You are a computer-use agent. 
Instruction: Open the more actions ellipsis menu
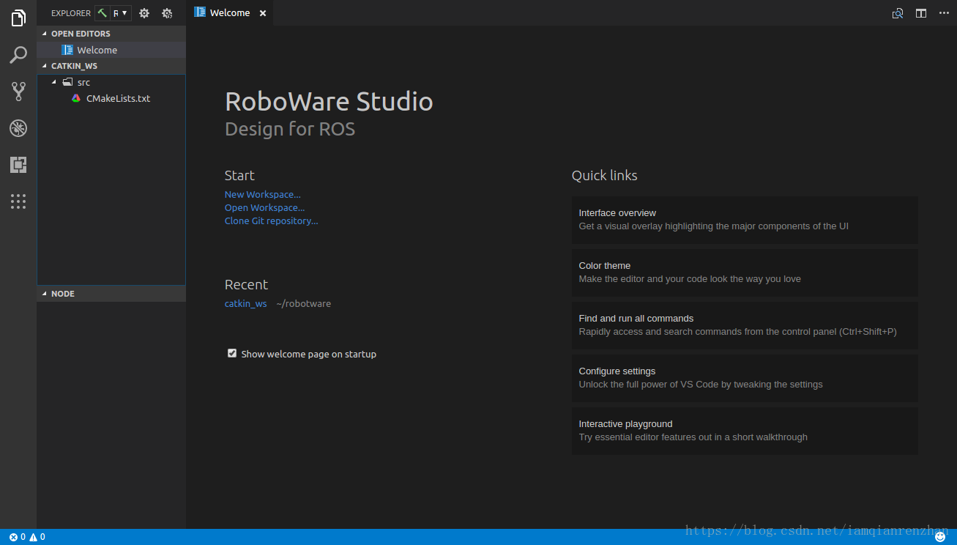pyautogui.click(x=944, y=13)
